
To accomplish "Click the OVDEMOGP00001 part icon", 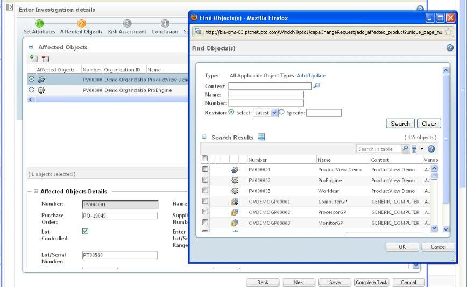I will pyautogui.click(x=235, y=202).
